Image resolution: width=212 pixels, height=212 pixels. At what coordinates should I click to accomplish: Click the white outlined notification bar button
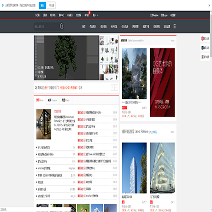tap(51, 5)
